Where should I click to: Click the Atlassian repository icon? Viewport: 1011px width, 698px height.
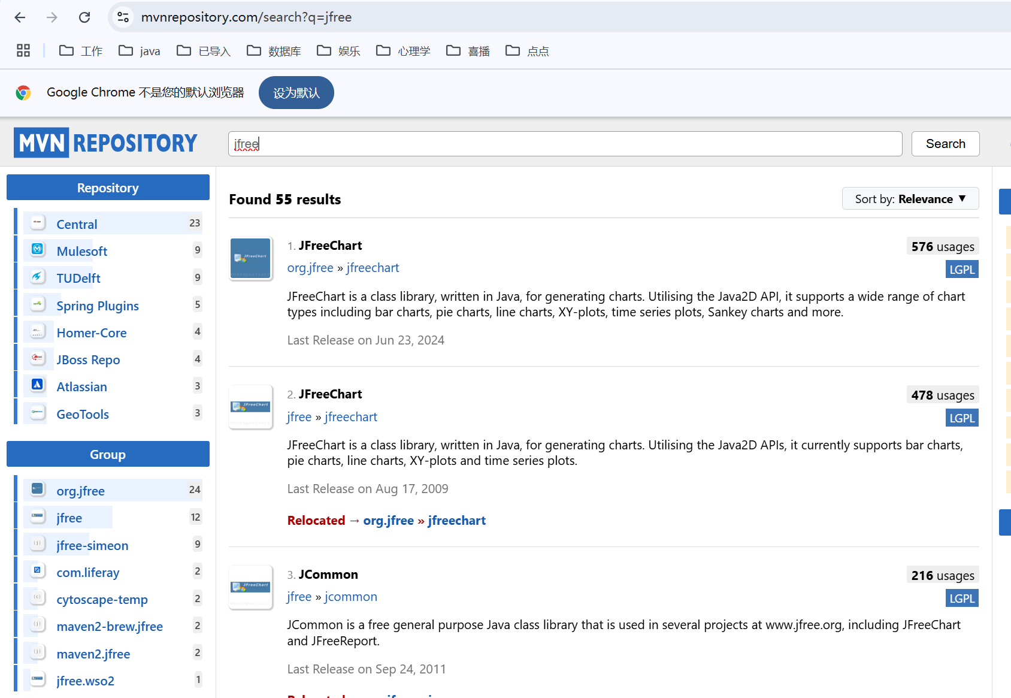coord(37,385)
